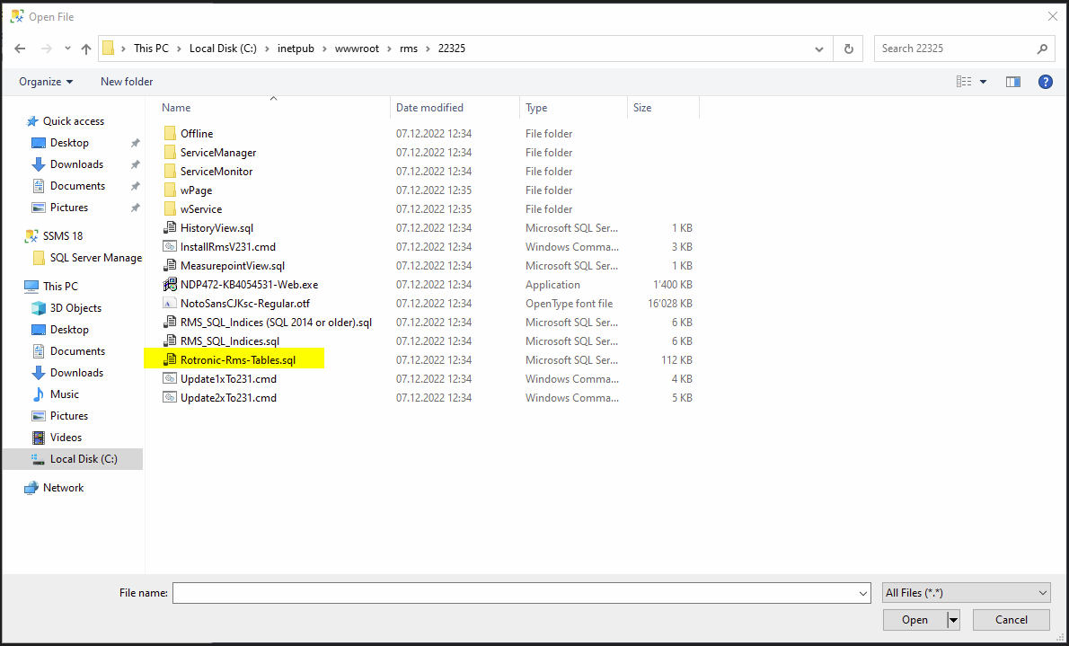Select Update1xTo231.cmd file
This screenshot has width=1069, height=646.
coord(228,379)
